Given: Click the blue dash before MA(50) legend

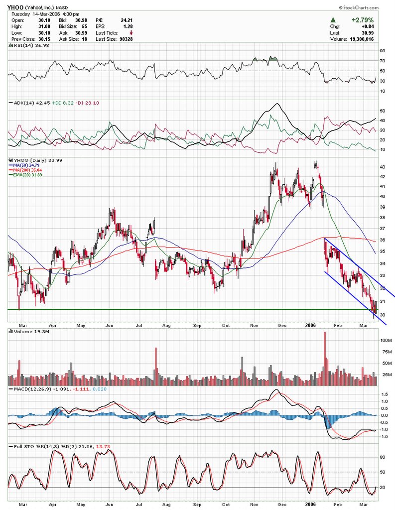Looking at the screenshot, I should (10, 165).
